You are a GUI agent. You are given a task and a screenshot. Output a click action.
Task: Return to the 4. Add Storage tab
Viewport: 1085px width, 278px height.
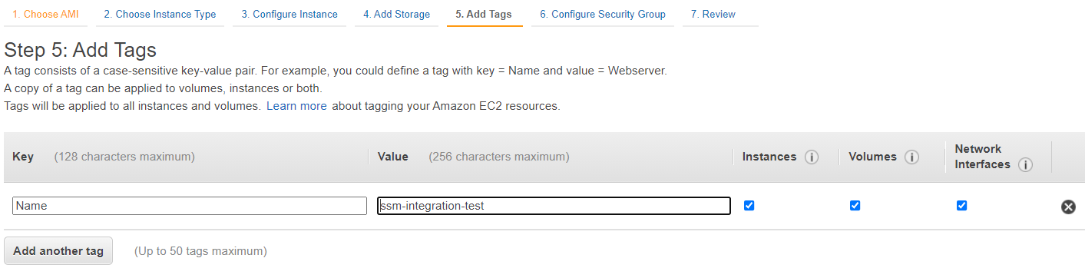pyautogui.click(x=396, y=15)
